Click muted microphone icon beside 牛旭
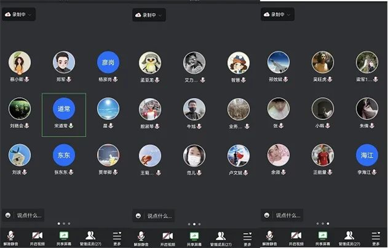The image size is (388, 248). tap(199, 126)
